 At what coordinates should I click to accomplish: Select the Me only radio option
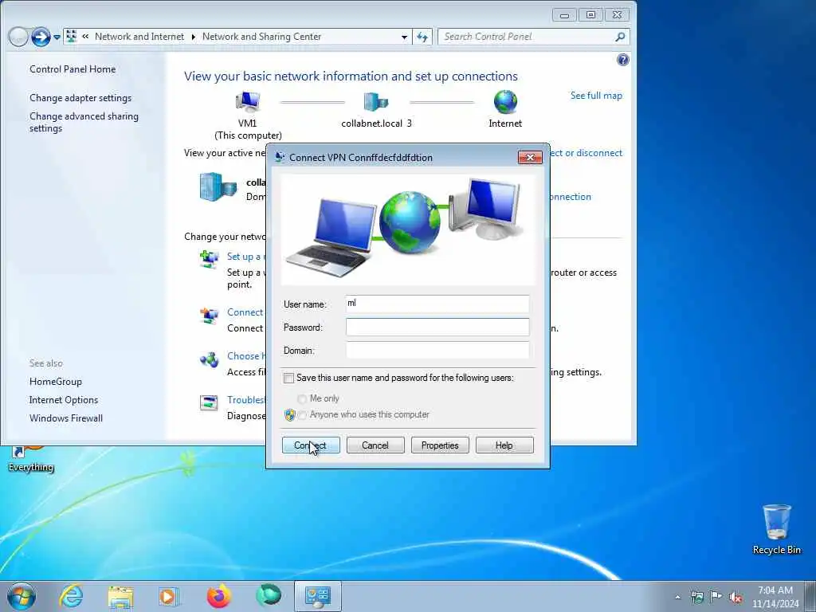(x=302, y=398)
